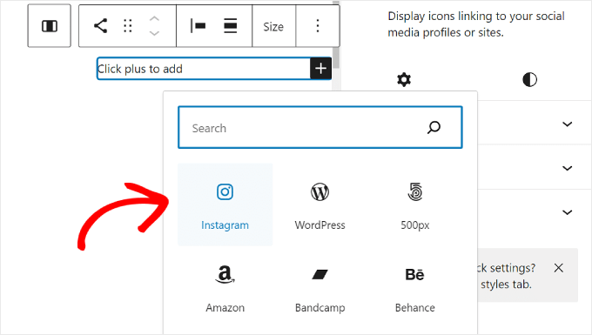592x335 pixels.
Task: Choose the WordPress social icon
Action: pyautogui.click(x=320, y=204)
